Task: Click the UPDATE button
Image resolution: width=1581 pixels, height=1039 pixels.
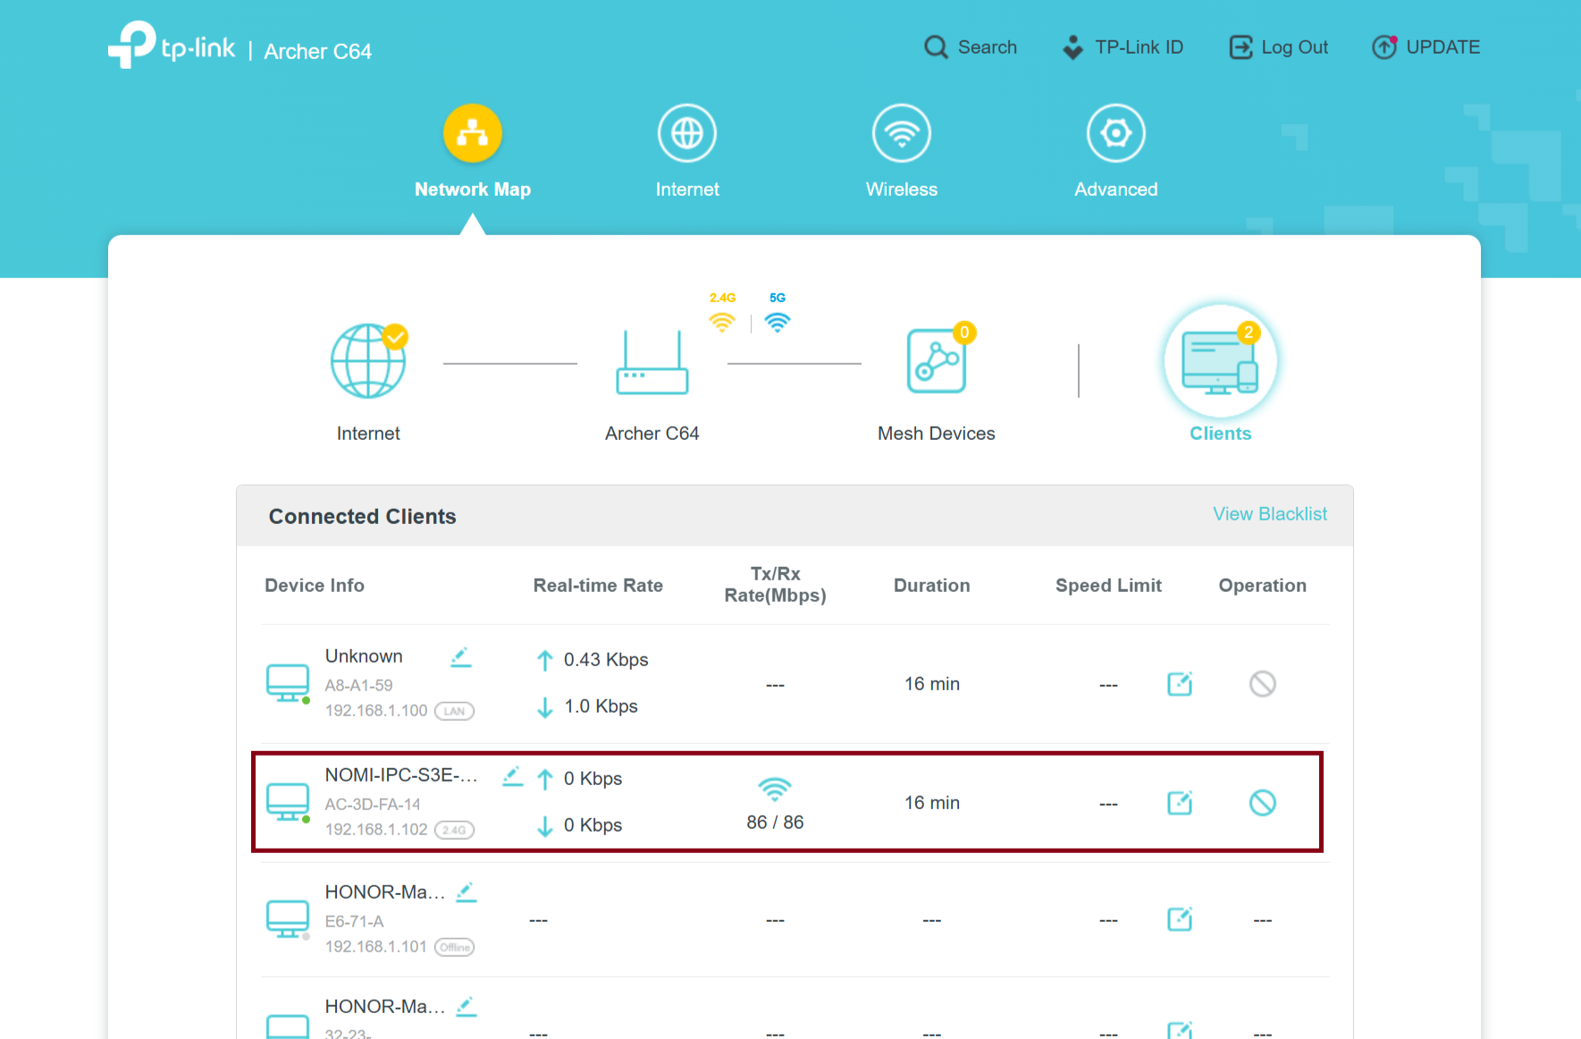Action: pyautogui.click(x=1426, y=47)
